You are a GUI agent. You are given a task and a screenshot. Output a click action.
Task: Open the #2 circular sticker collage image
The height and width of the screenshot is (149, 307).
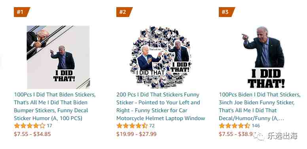click(x=161, y=57)
